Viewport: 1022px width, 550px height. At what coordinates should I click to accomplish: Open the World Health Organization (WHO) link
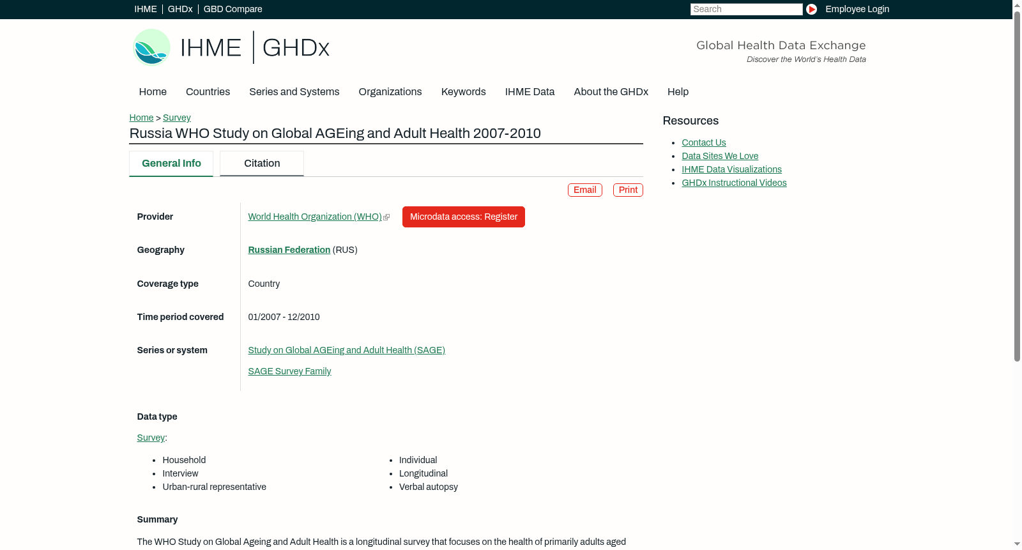pyautogui.click(x=315, y=217)
